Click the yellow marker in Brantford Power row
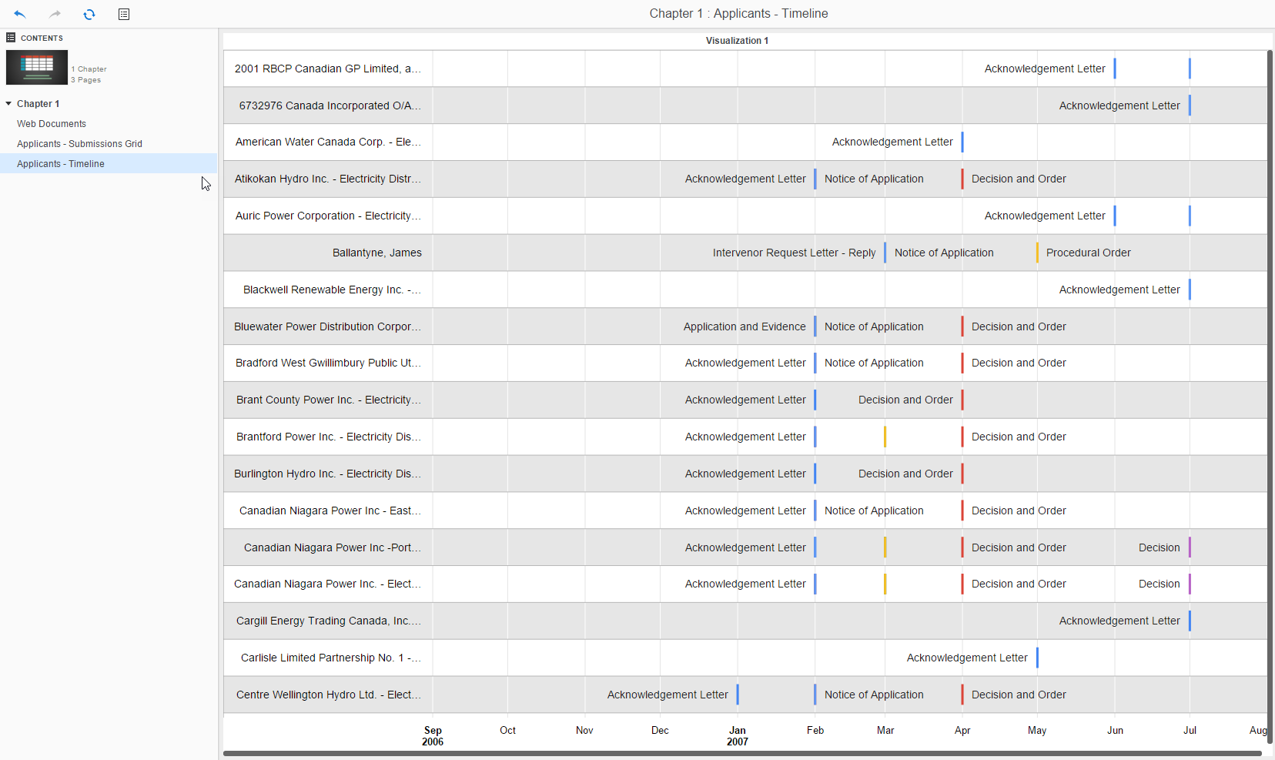This screenshot has height=760, width=1275. [x=885, y=437]
